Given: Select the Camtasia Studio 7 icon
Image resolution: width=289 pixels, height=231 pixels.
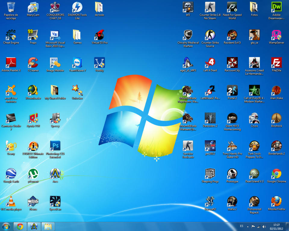Looking at the screenshot, I should (x=11, y=118).
